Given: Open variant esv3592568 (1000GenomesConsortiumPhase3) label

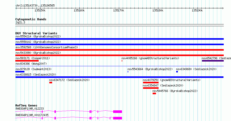Looking at the screenshot, I should (x=47, y=47).
